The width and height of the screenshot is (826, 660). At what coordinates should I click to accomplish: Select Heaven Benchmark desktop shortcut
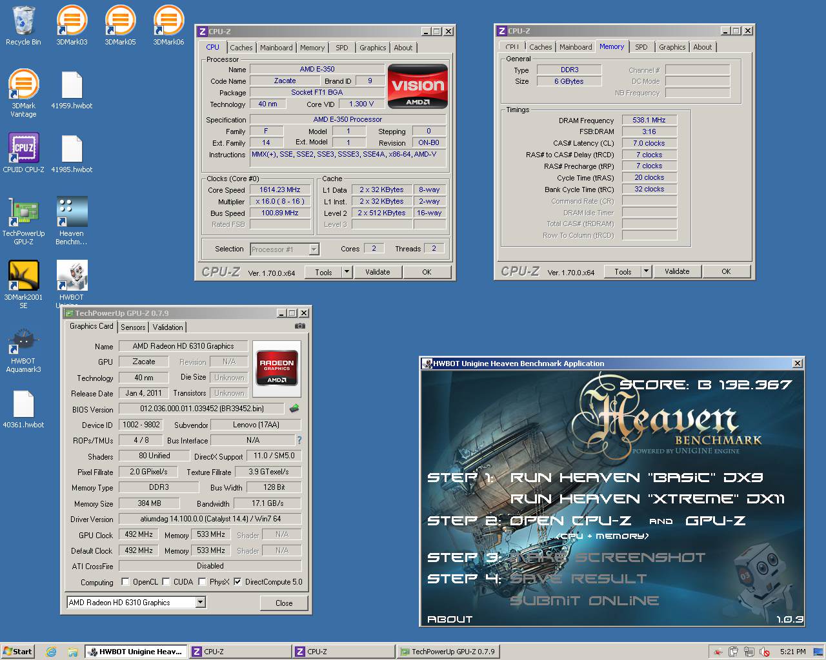[x=72, y=221]
